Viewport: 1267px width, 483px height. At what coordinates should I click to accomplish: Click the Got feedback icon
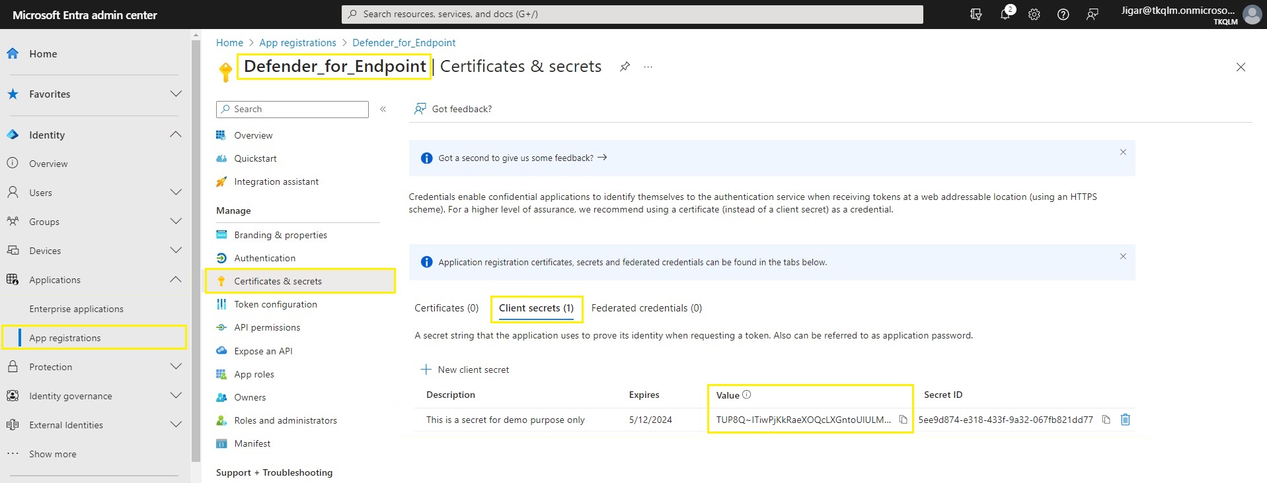[x=420, y=109]
